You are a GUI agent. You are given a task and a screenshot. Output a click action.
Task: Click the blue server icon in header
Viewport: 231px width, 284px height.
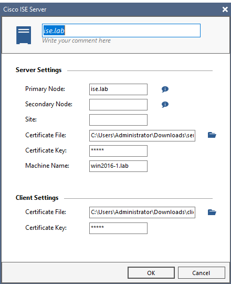click(24, 35)
